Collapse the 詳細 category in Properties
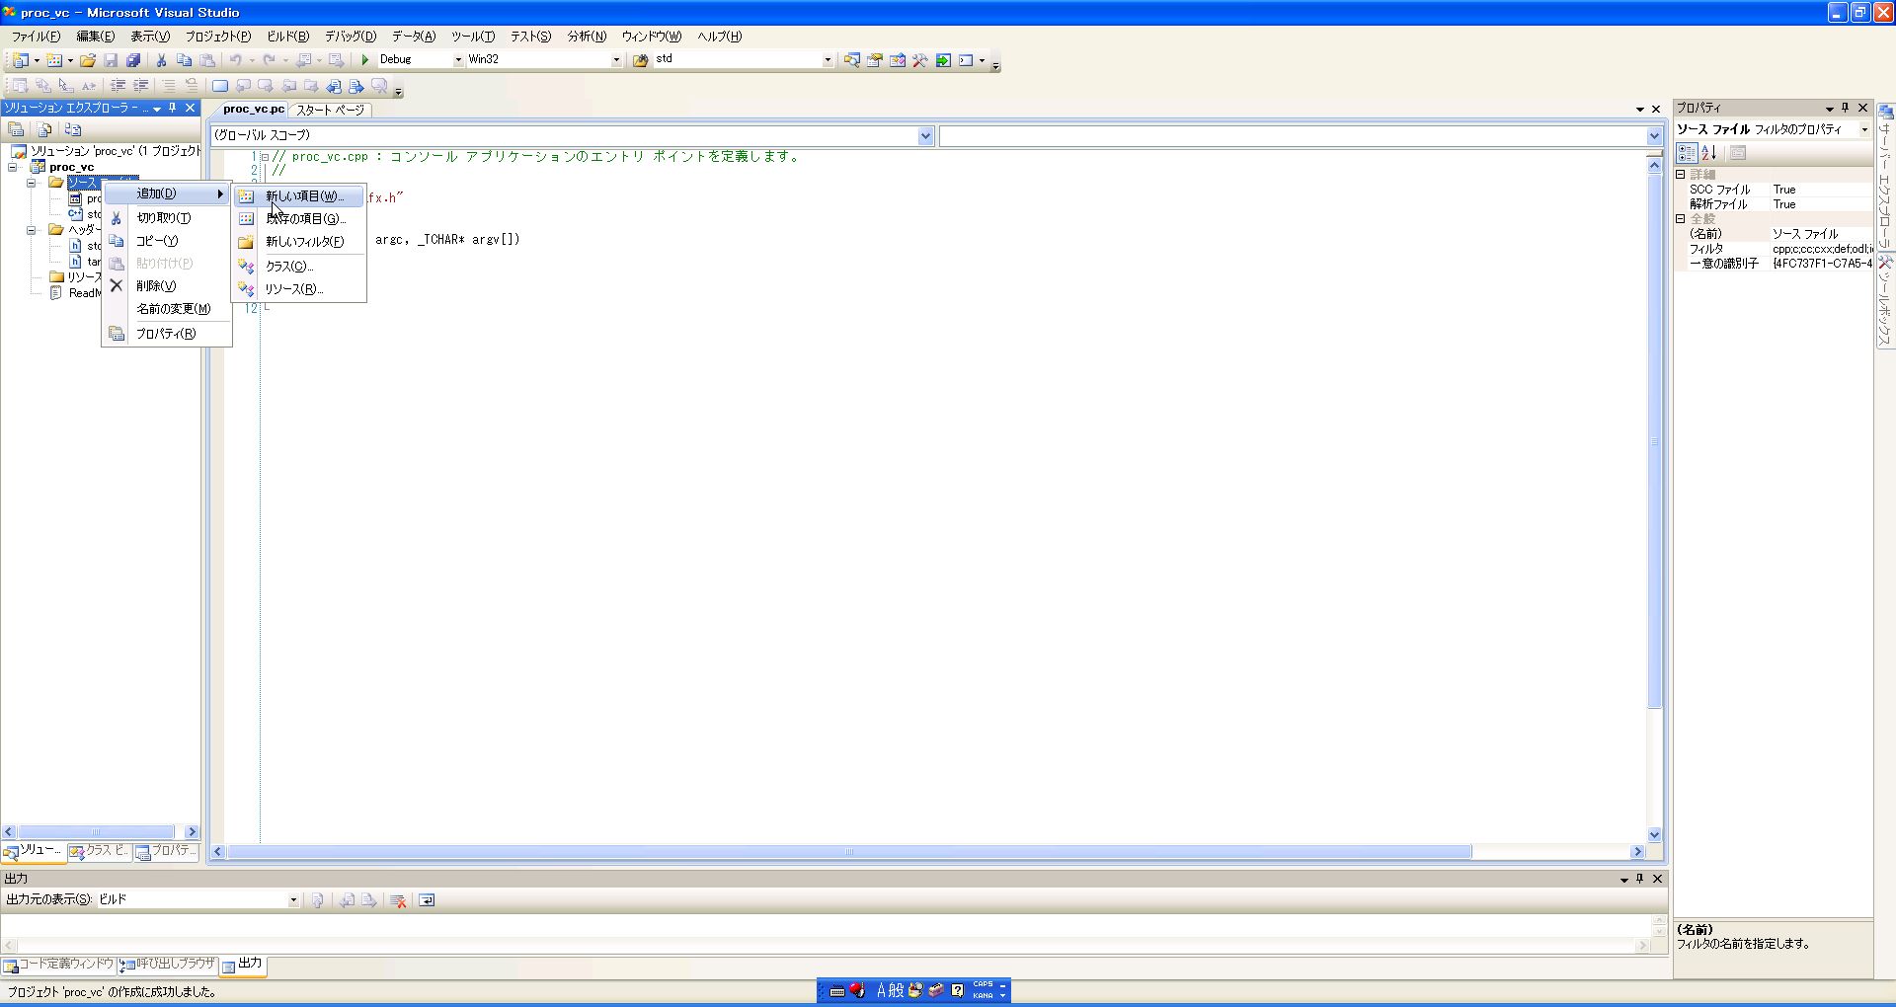The height and width of the screenshot is (1007, 1896). 1681,175
